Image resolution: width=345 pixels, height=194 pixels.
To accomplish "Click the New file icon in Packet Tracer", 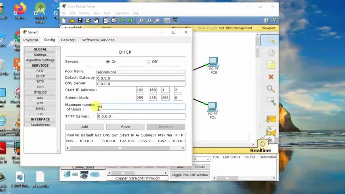I will 64,21.
